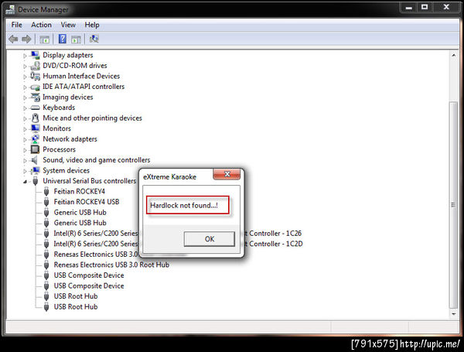The image size is (464, 352).
Task: Select Feitian ROCKEY4 USB device
Action: point(87,202)
